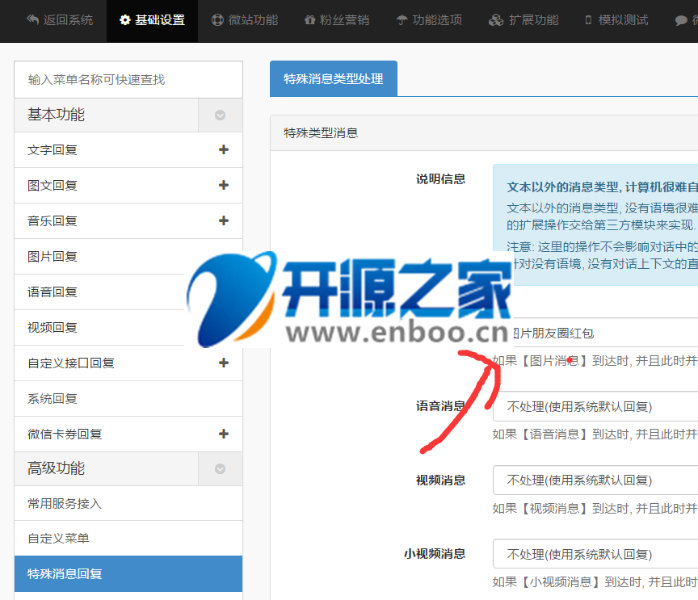Image resolution: width=698 pixels, height=600 pixels.
Task: Collapse the 基本功能 section chevron
Action: (x=220, y=115)
